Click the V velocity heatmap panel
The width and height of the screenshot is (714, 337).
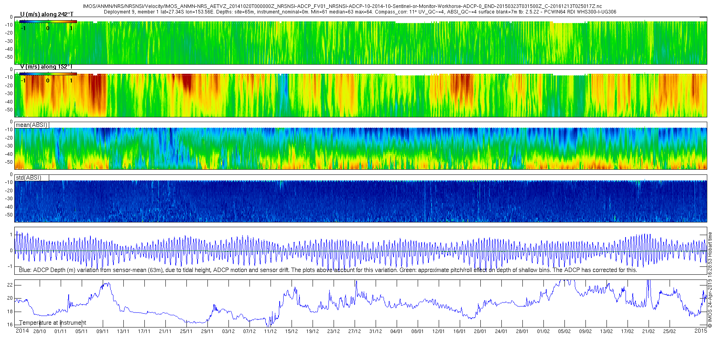(361, 93)
